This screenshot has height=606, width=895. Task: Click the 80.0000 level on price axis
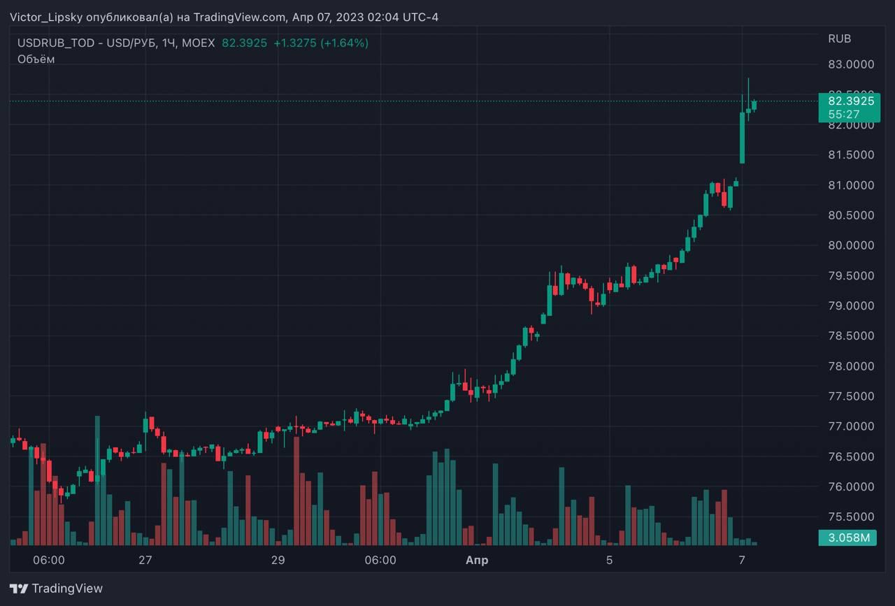pos(851,245)
